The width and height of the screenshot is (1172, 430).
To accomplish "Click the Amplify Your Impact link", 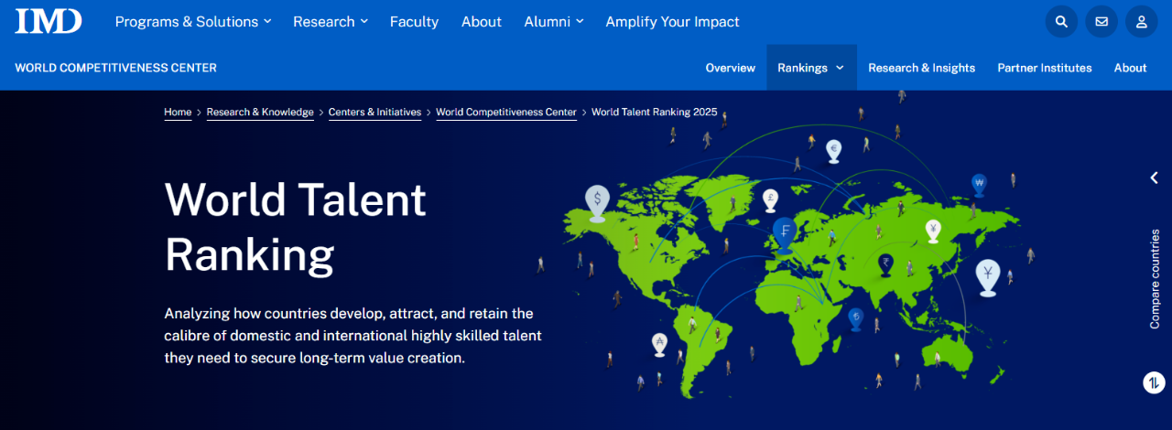I will [x=672, y=21].
